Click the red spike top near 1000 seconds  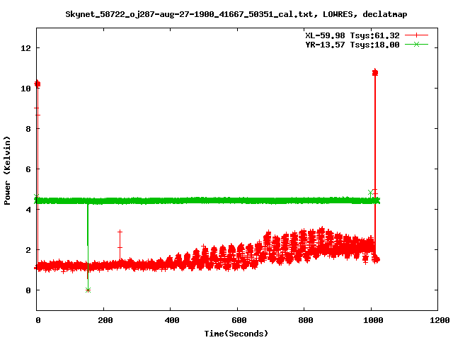pos(375,72)
